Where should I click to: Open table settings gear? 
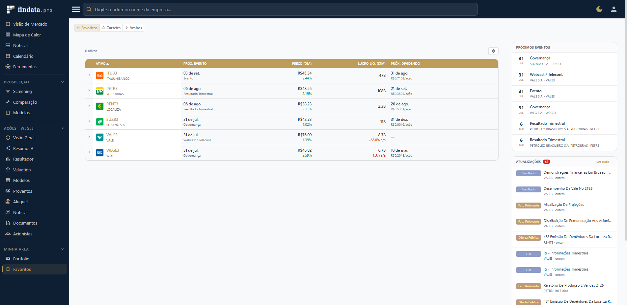(493, 51)
